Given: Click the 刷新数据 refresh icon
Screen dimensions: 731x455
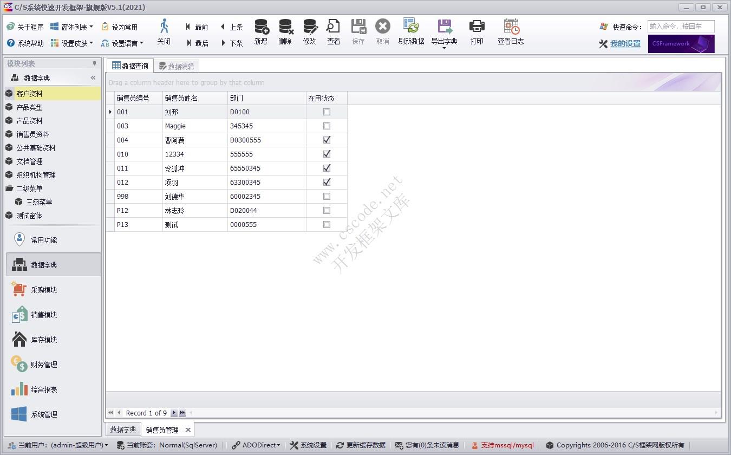Looking at the screenshot, I should 411,32.
